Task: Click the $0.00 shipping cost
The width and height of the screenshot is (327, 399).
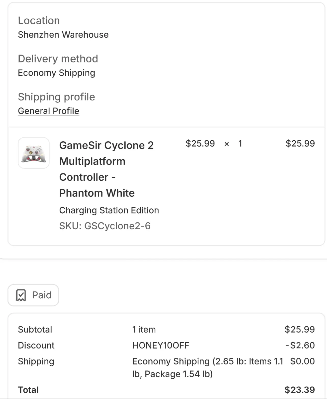Action: [x=303, y=361]
